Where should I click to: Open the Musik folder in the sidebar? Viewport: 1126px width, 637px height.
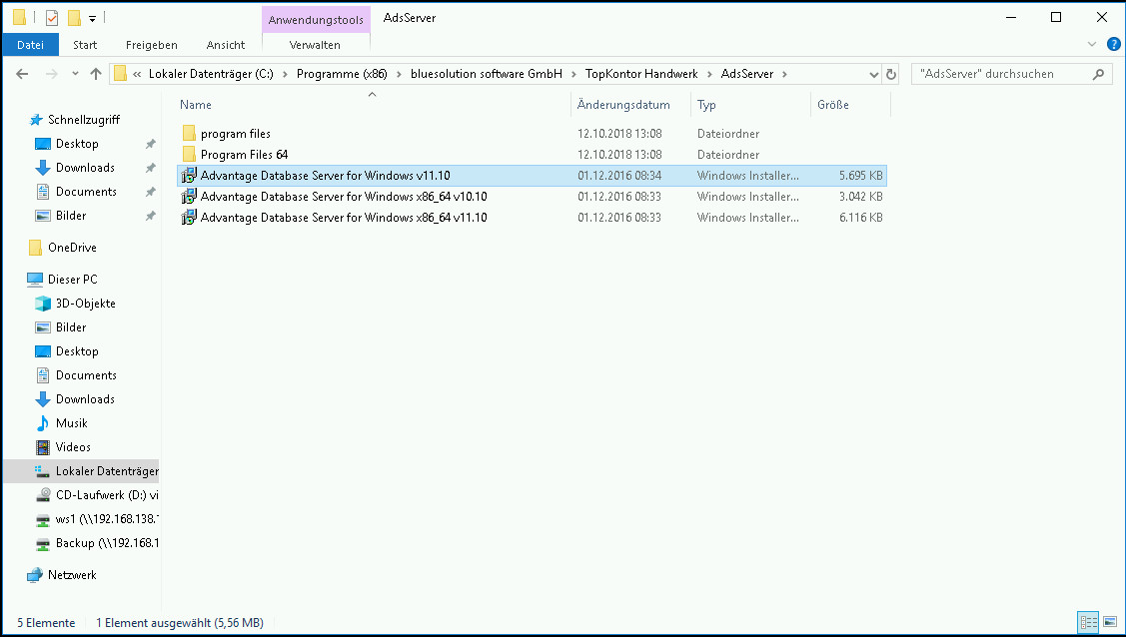(71, 423)
